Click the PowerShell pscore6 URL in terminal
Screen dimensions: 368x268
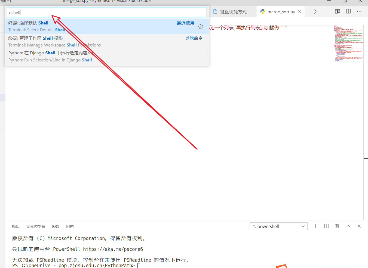[113, 249]
